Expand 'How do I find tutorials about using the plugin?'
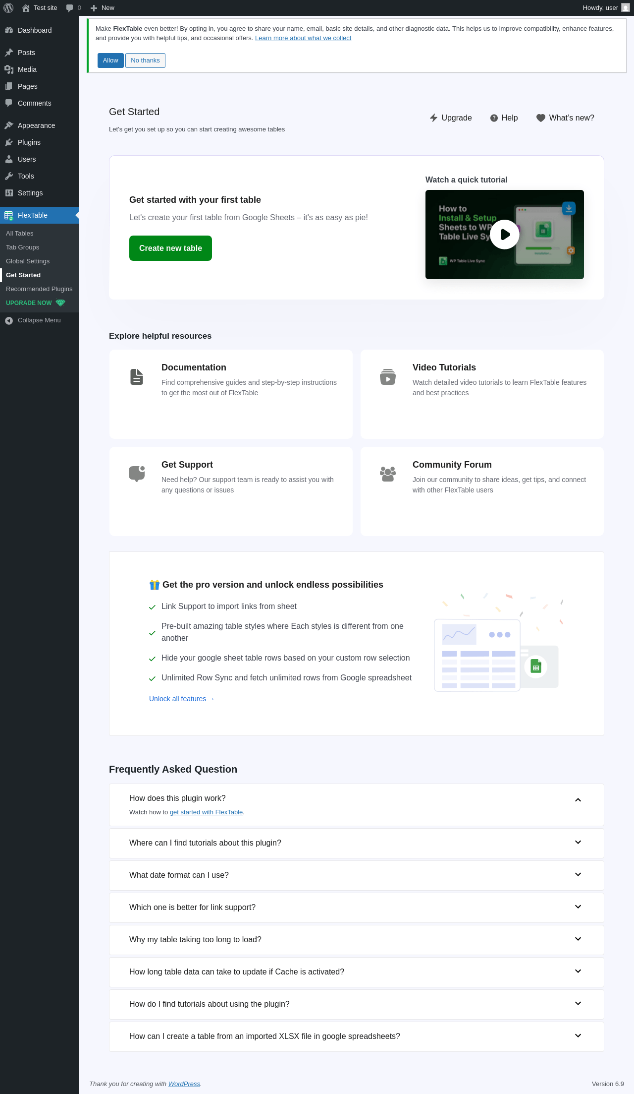This screenshot has width=634, height=1094. point(578,1004)
